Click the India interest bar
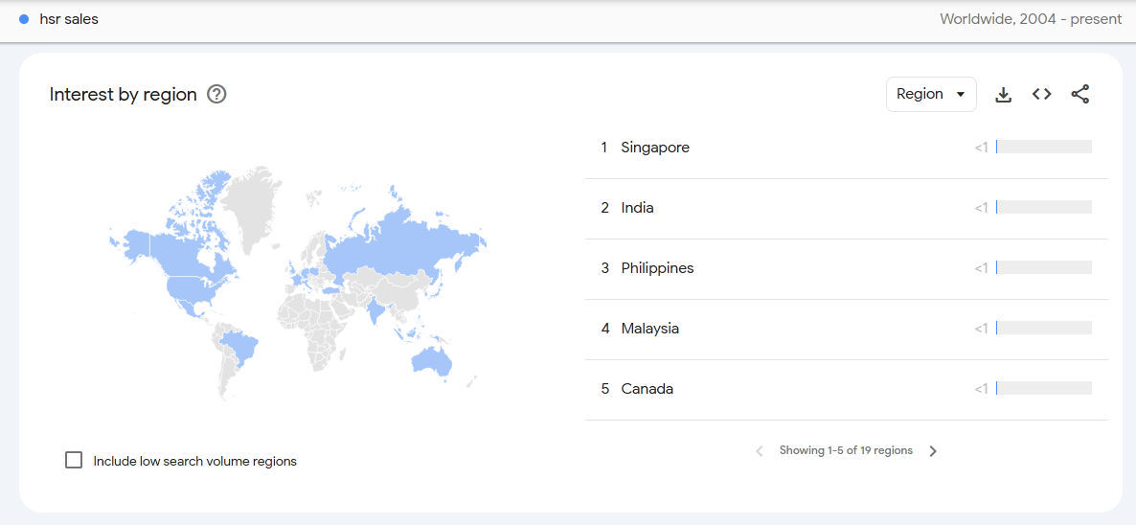Image resolution: width=1136 pixels, height=525 pixels. tap(1043, 207)
